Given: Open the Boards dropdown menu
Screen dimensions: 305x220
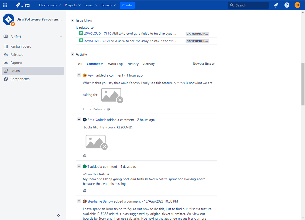Looking at the screenshot, I should coord(109,5).
